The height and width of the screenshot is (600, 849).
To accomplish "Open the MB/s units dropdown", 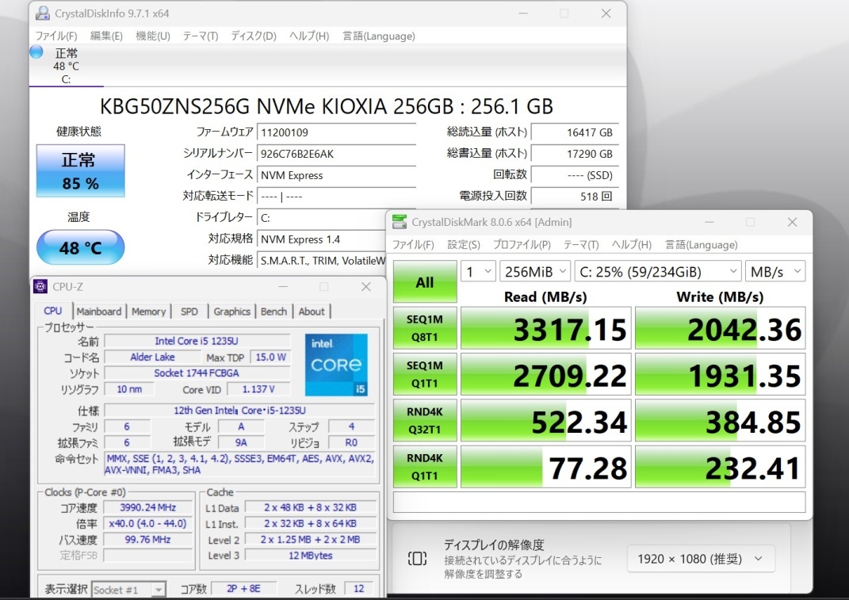I will point(774,270).
